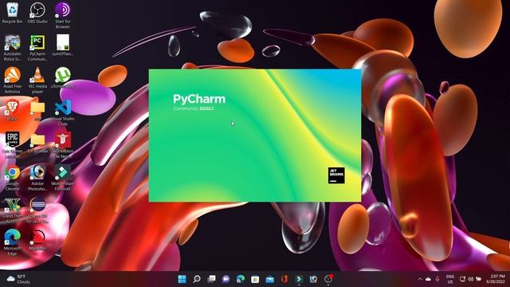Switch to OBS Studio in the taskbar

pyautogui.click(x=328, y=279)
